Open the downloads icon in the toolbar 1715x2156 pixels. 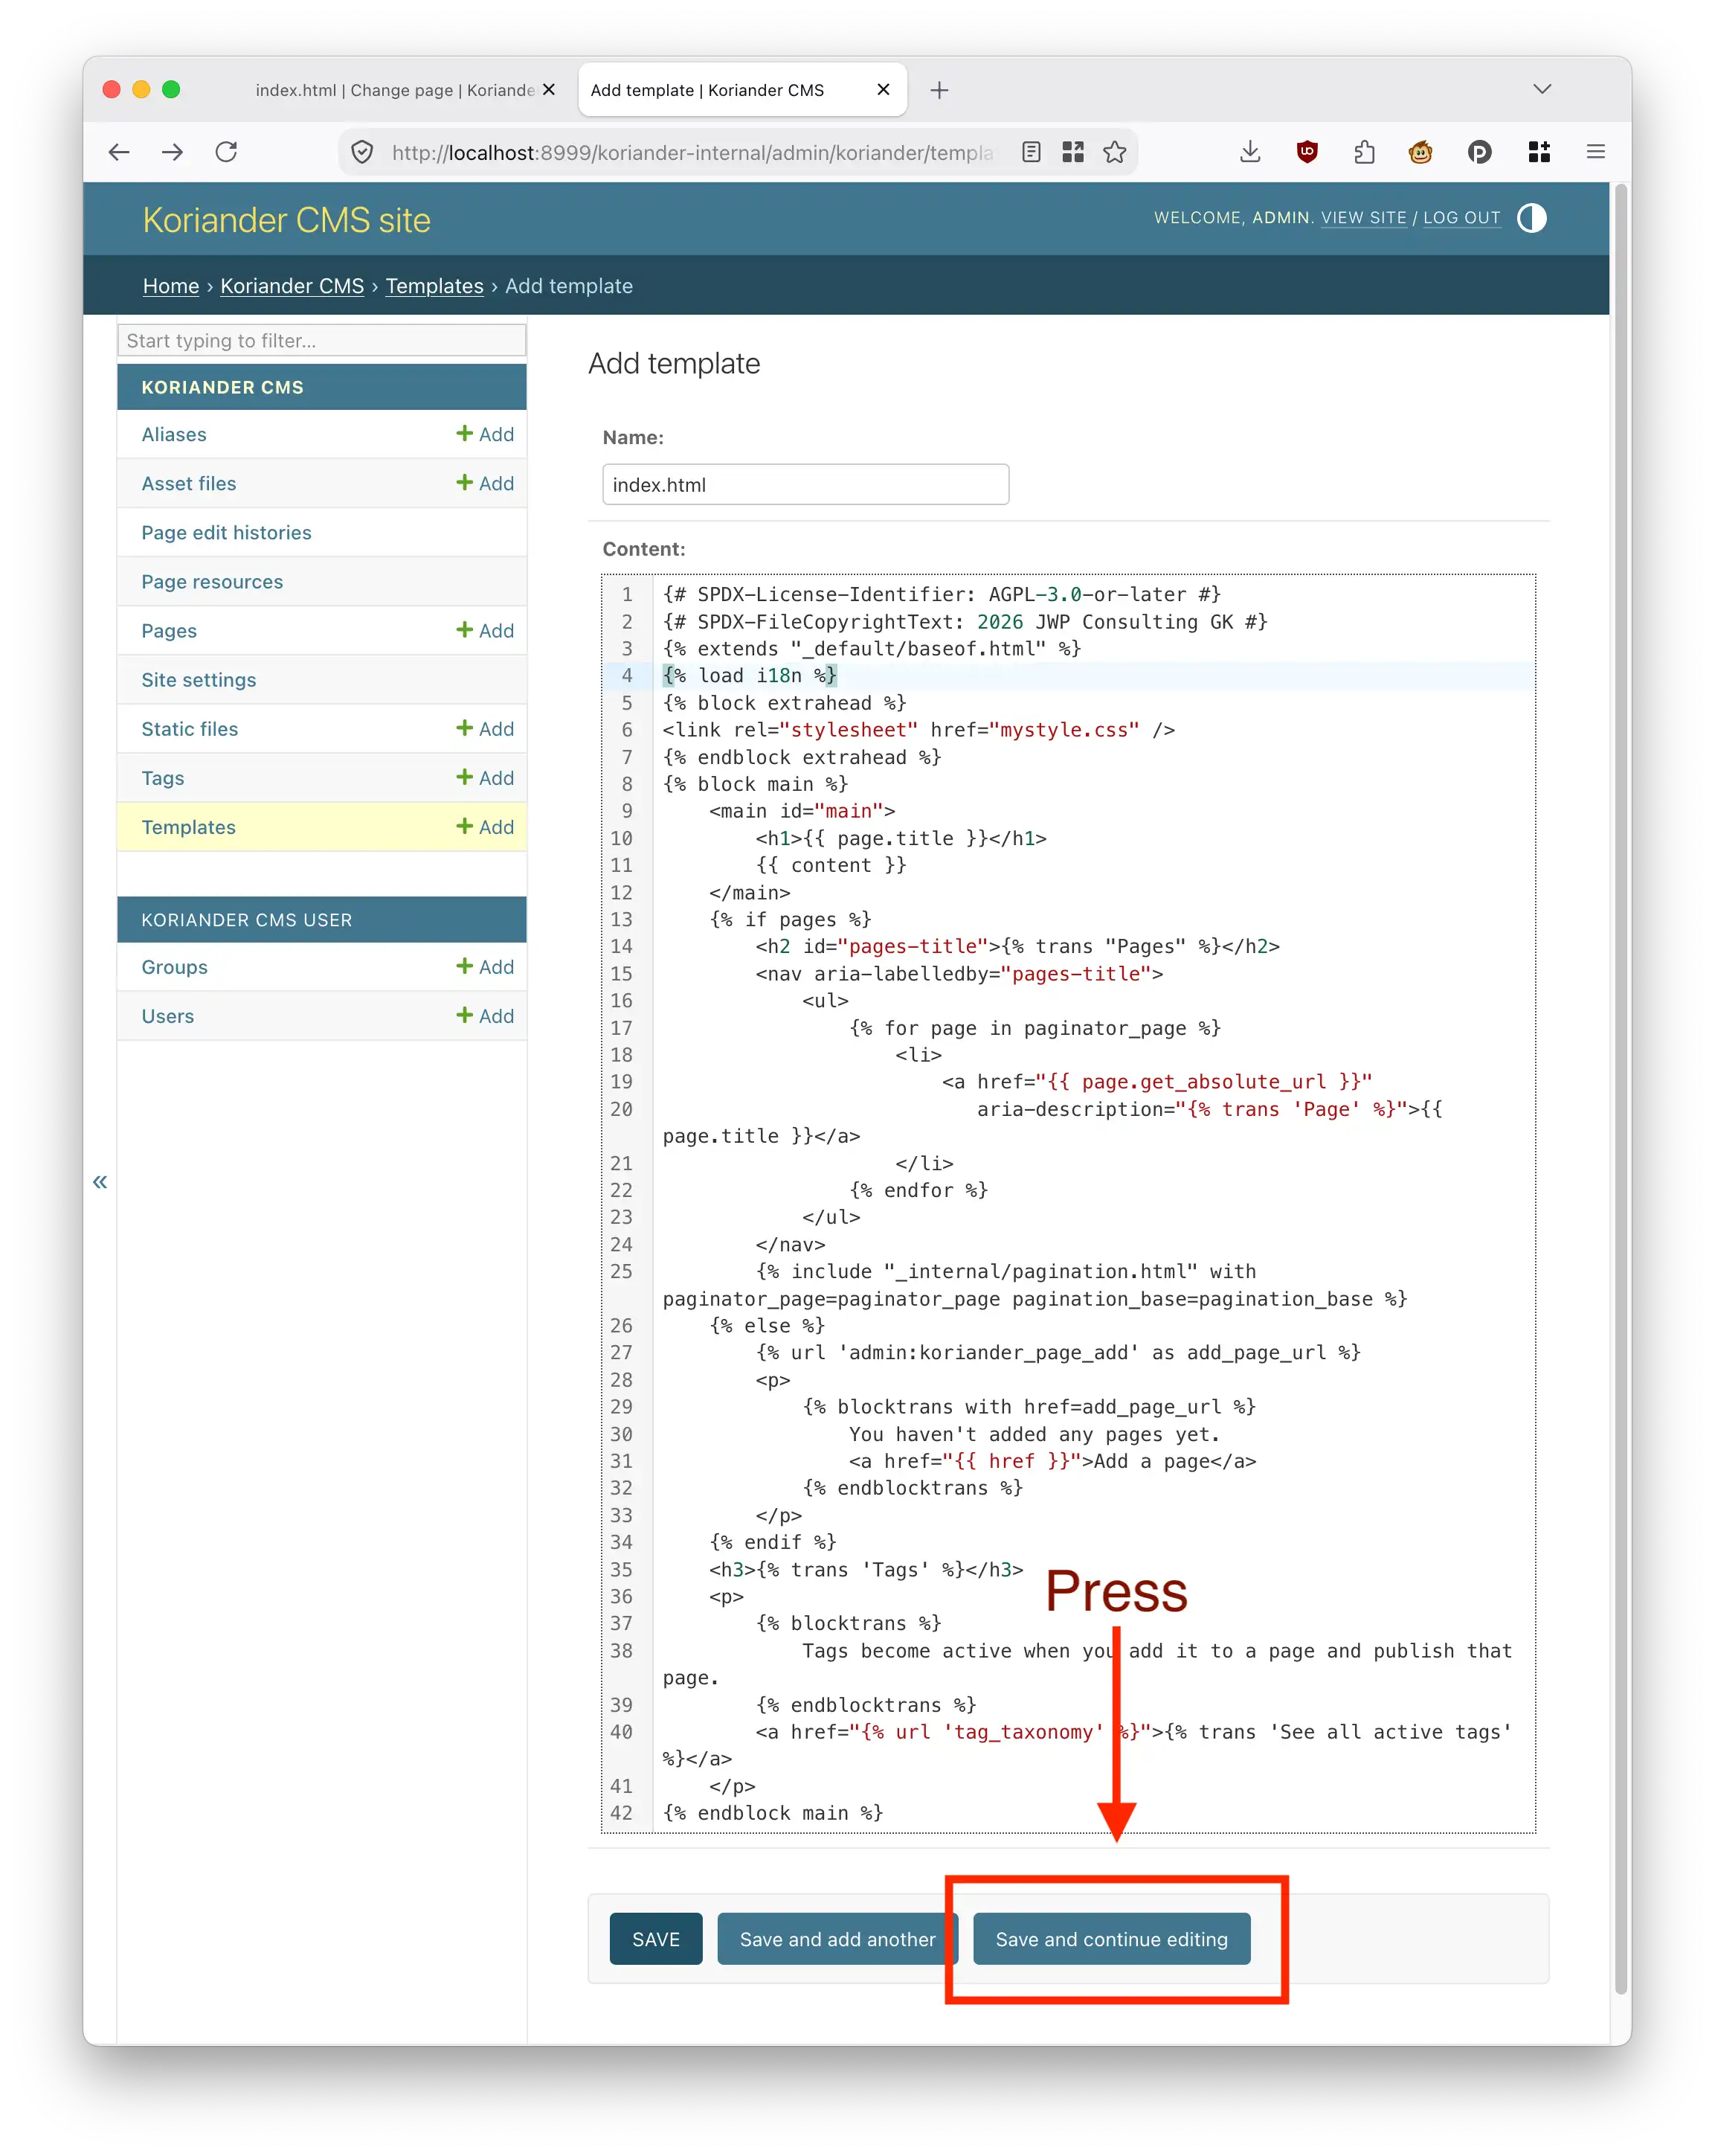point(1249,152)
